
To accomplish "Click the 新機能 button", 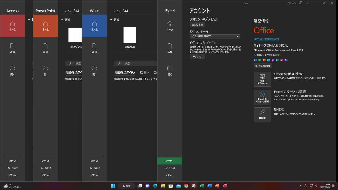I will [262, 115].
